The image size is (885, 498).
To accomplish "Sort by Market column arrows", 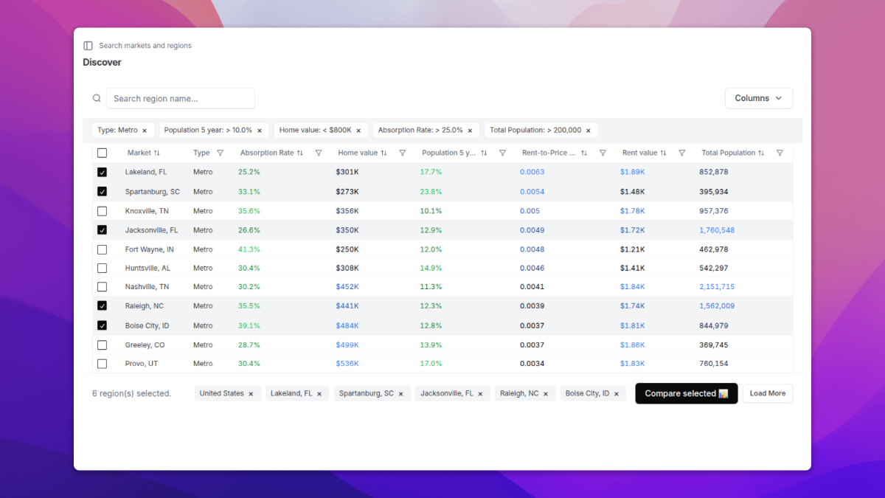I will point(156,153).
